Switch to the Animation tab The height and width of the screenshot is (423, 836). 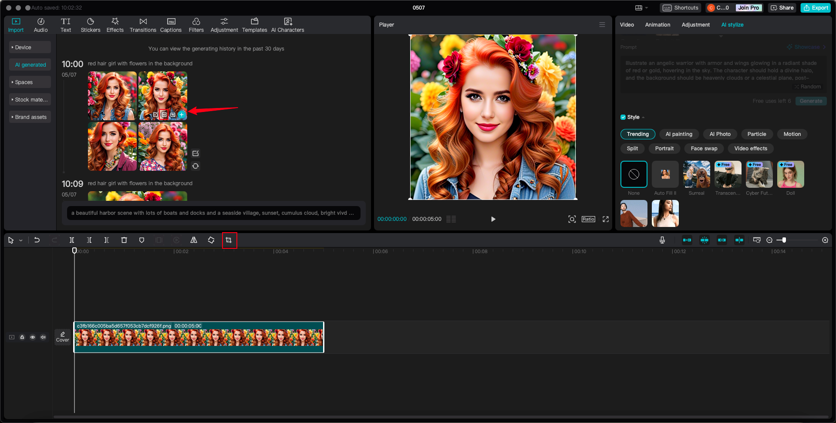(657, 25)
